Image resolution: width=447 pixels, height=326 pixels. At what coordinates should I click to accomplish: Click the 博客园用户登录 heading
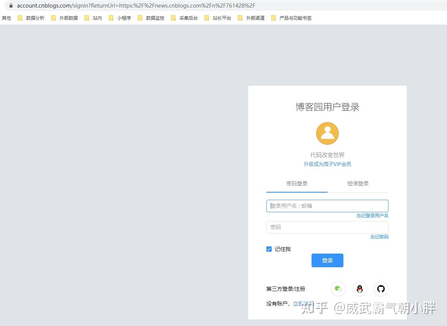[327, 107]
